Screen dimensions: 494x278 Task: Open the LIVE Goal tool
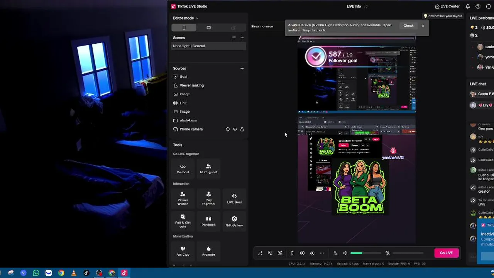pos(234,198)
